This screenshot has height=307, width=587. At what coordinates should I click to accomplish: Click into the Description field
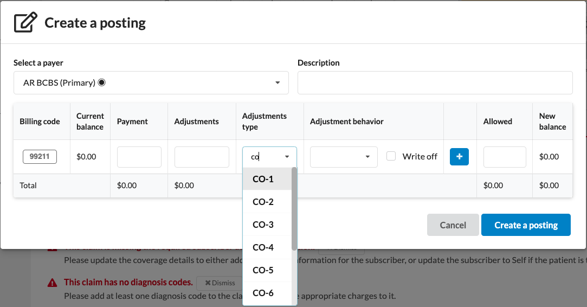[435, 83]
